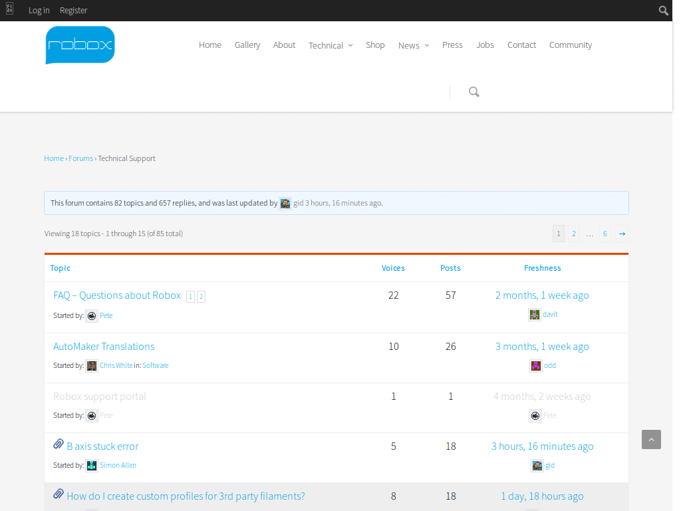The height and width of the screenshot is (511, 681).
Task: Click the Voices column header
Action: (393, 268)
